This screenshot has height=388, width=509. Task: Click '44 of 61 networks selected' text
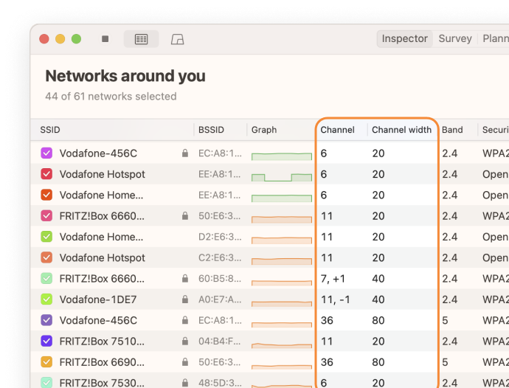[111, 97]
